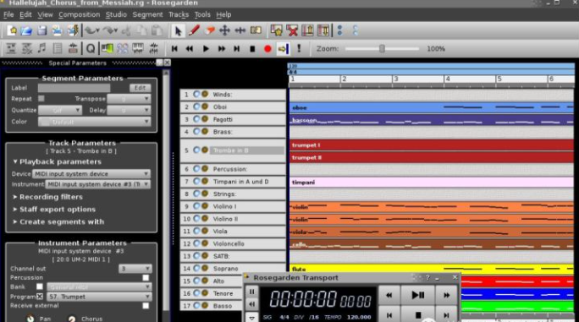The height and width of the screenshot is (322, 579).
Task: Redo the last undone action
Action: click(109, 30)
